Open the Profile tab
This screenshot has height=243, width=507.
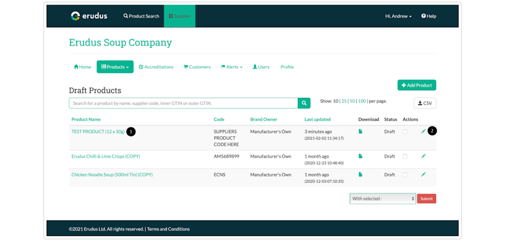pyautogui.click(x=287, y=67)
